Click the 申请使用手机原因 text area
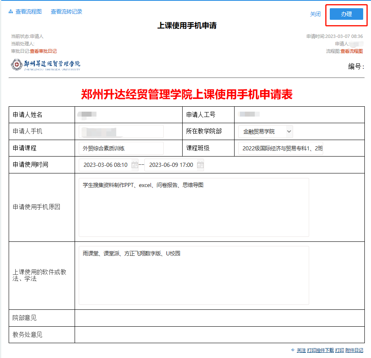 click(x=194, y=207)
